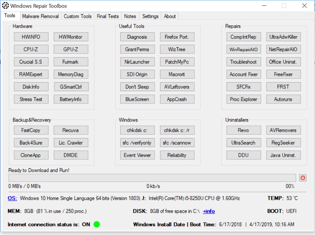Start NirLauncher

[137, 62]
